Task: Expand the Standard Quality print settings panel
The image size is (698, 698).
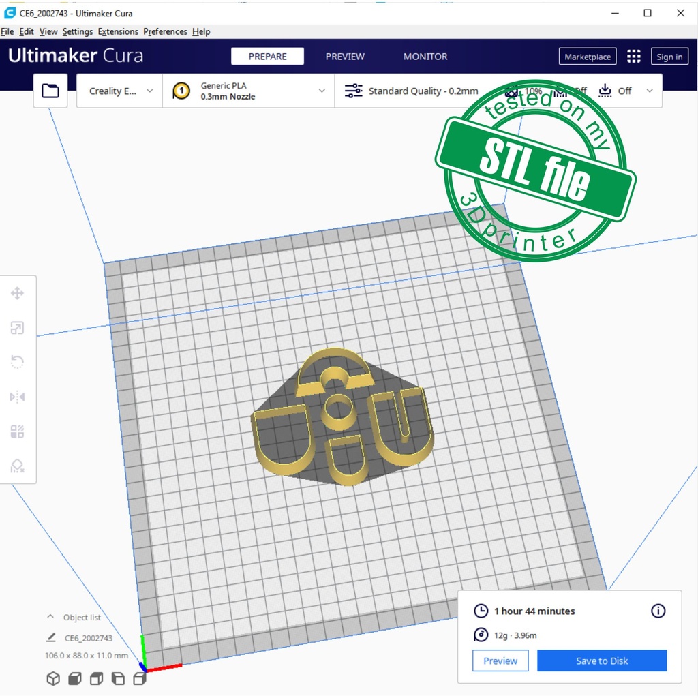Action: click(x=423, y=91)
